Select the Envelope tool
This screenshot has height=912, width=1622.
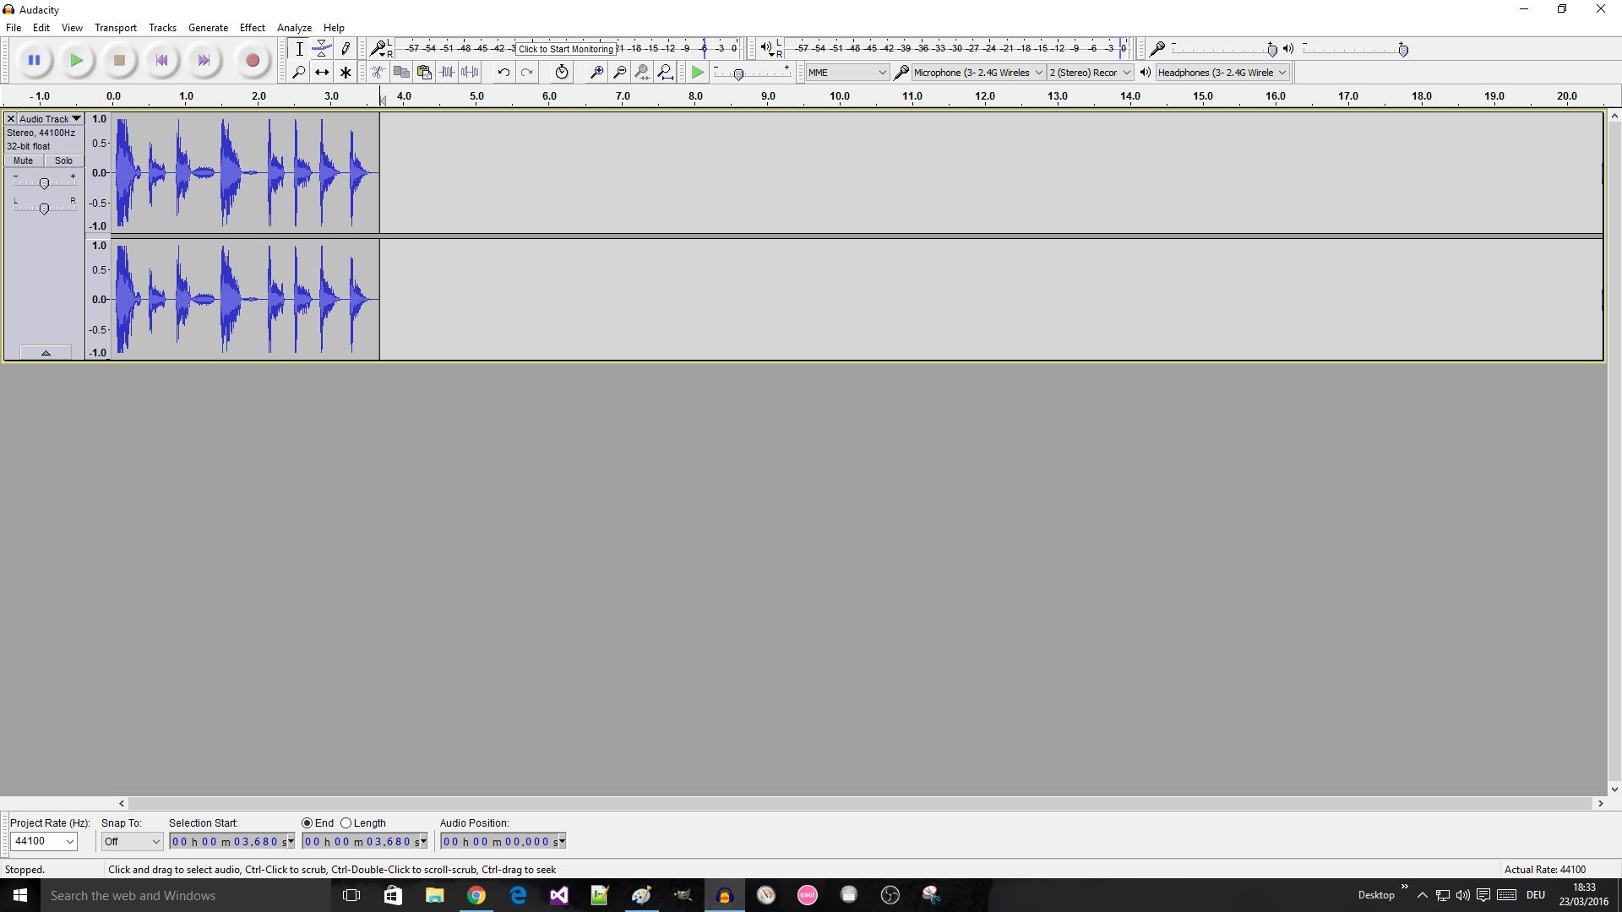click(322, 48)
